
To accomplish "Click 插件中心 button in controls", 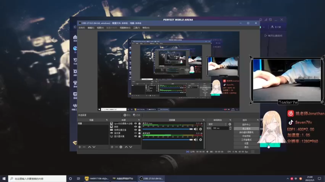I will [246, 125].
